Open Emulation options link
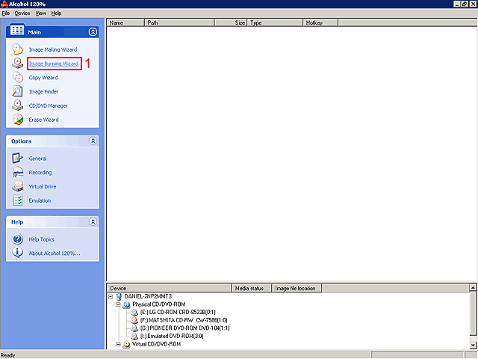Image resolution: width=478 pixels, height=359 pixels. 40,200
